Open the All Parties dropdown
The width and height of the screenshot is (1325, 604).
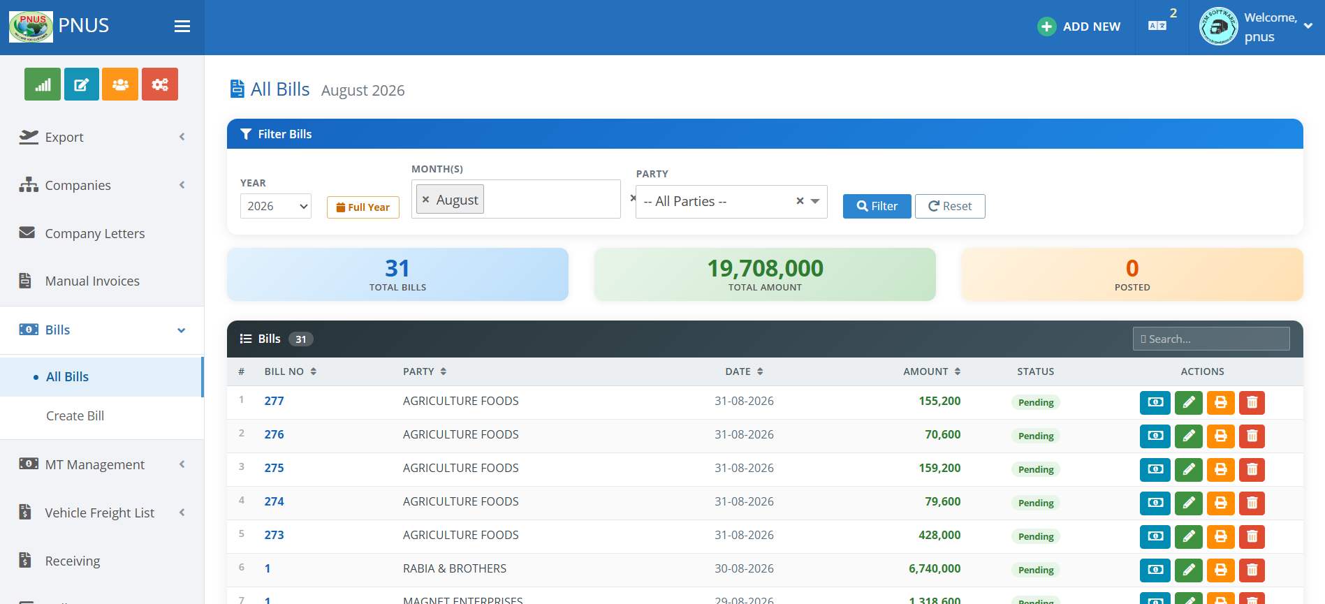click(x=731, y=202)
